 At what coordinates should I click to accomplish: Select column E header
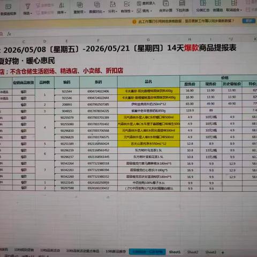[x=66, y=41]
